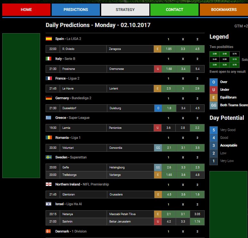Click the Sweden flag icon

pos(49,157)
